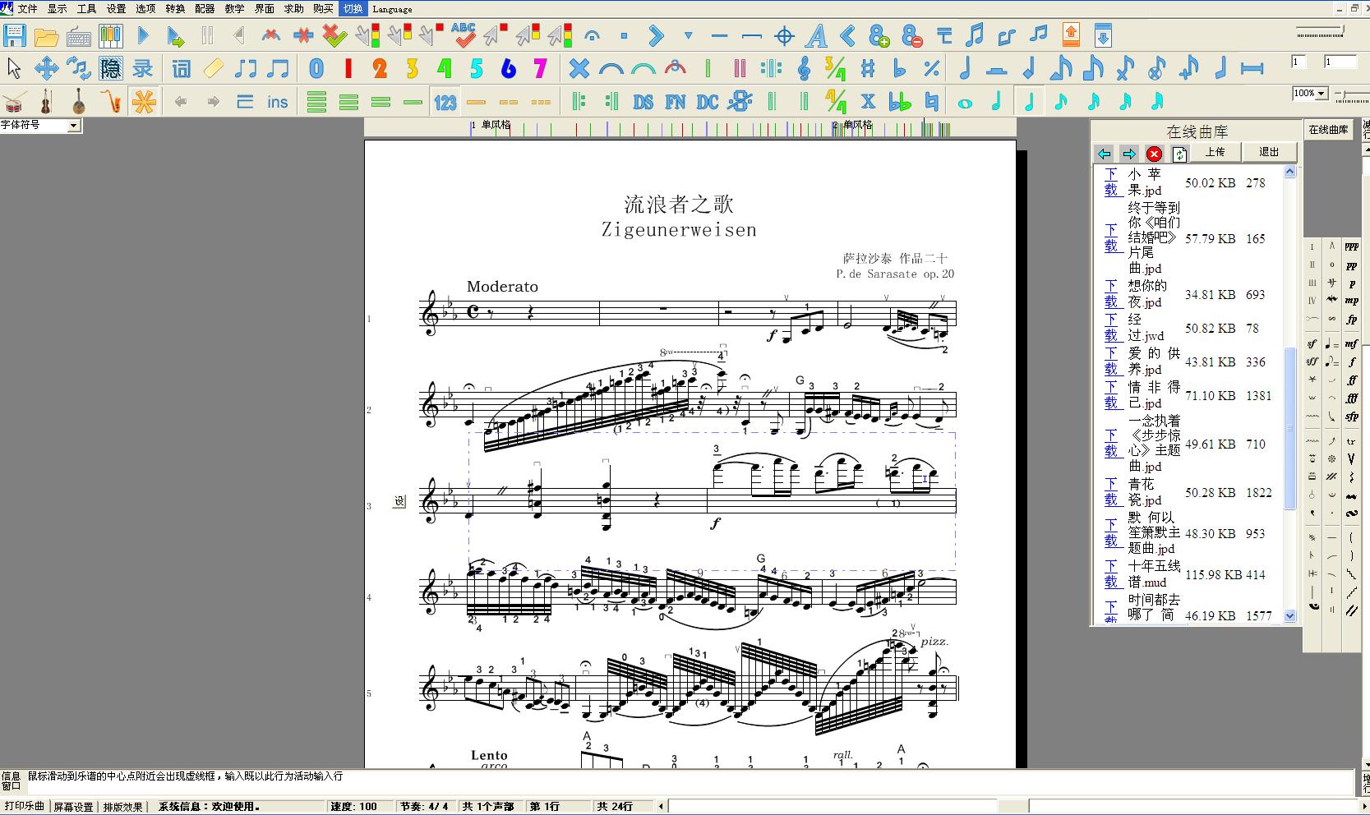Go back in the online library
This screenshot has height=815, width=1370.
click(1105, 154)
